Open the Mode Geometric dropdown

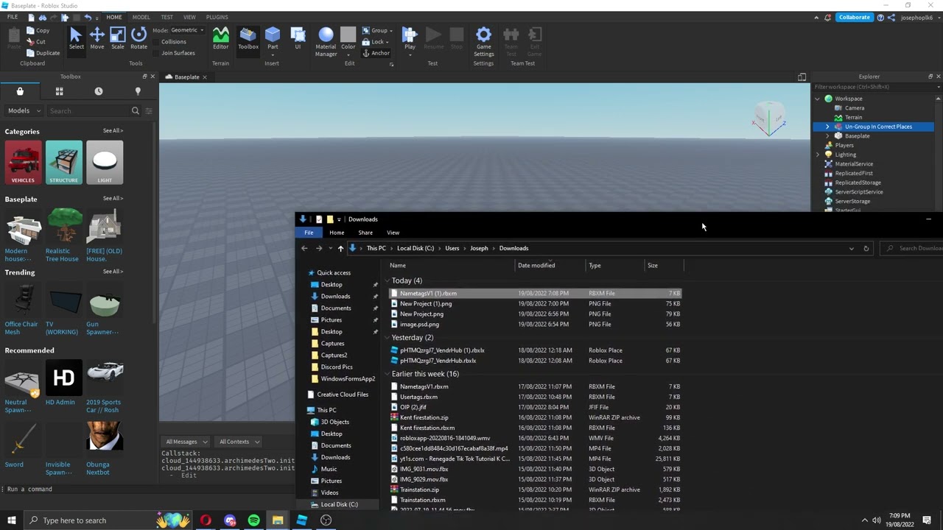[187, 30]
